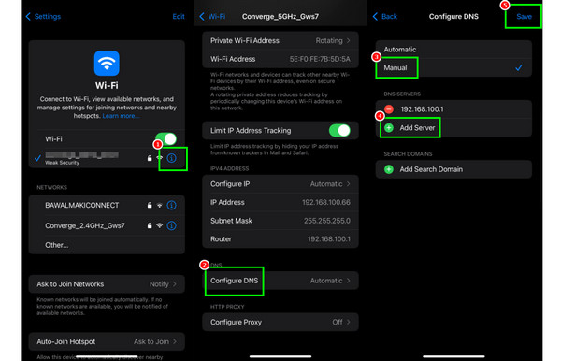This screenshot has width=561, height=361.
Task: Tap the Wi-Fi Address 5E:F0:FE:7B:5D:5A value
Action: coord(320,59)
